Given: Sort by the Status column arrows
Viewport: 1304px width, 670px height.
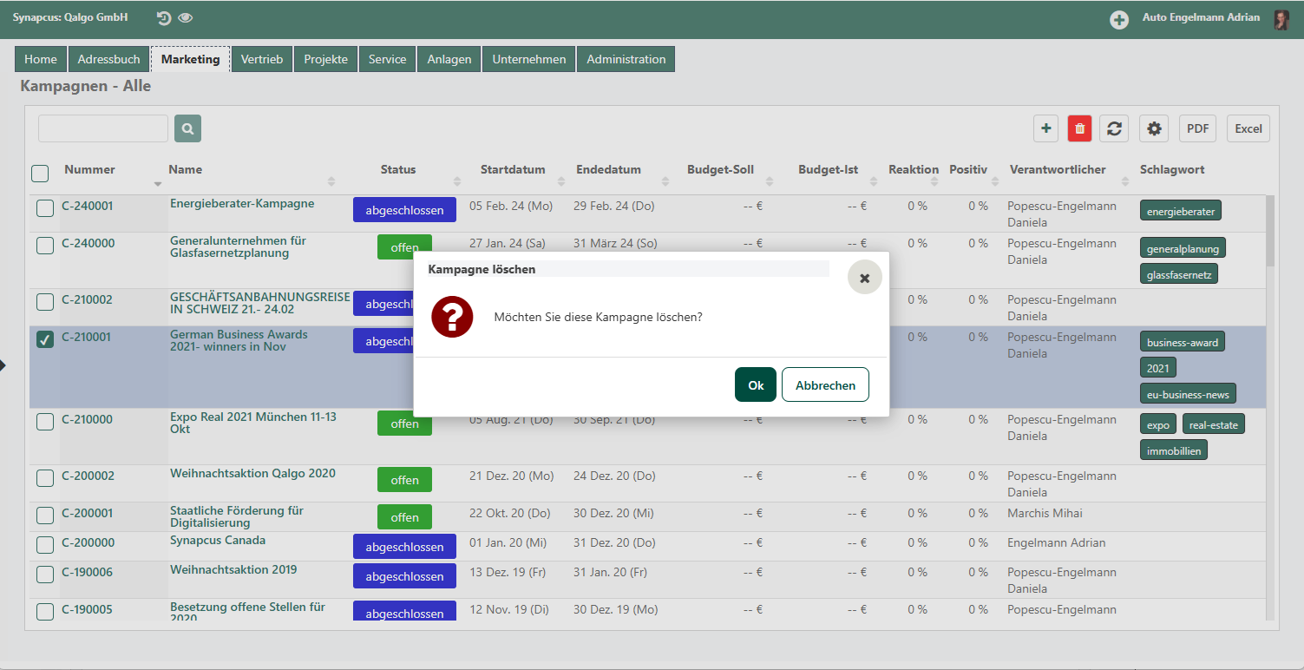Looking at the screenshot, I should point(457,181).
